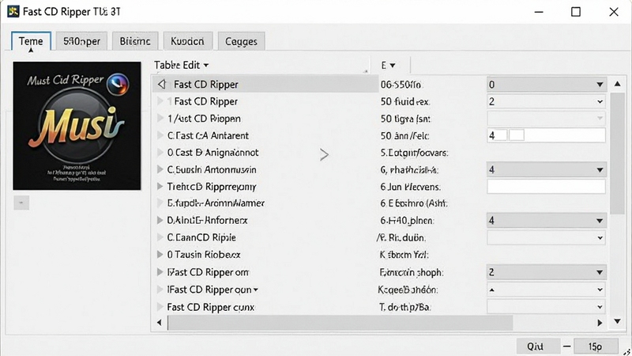Expand the 'TrehtcD Ripprreyony' row
632x356 pixels.
coord(160,187)
